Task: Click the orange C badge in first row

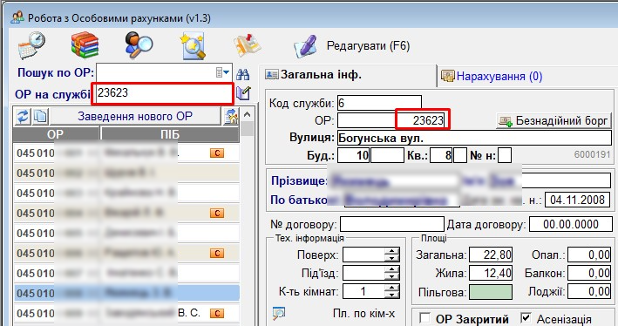Action: pos(217,153)
